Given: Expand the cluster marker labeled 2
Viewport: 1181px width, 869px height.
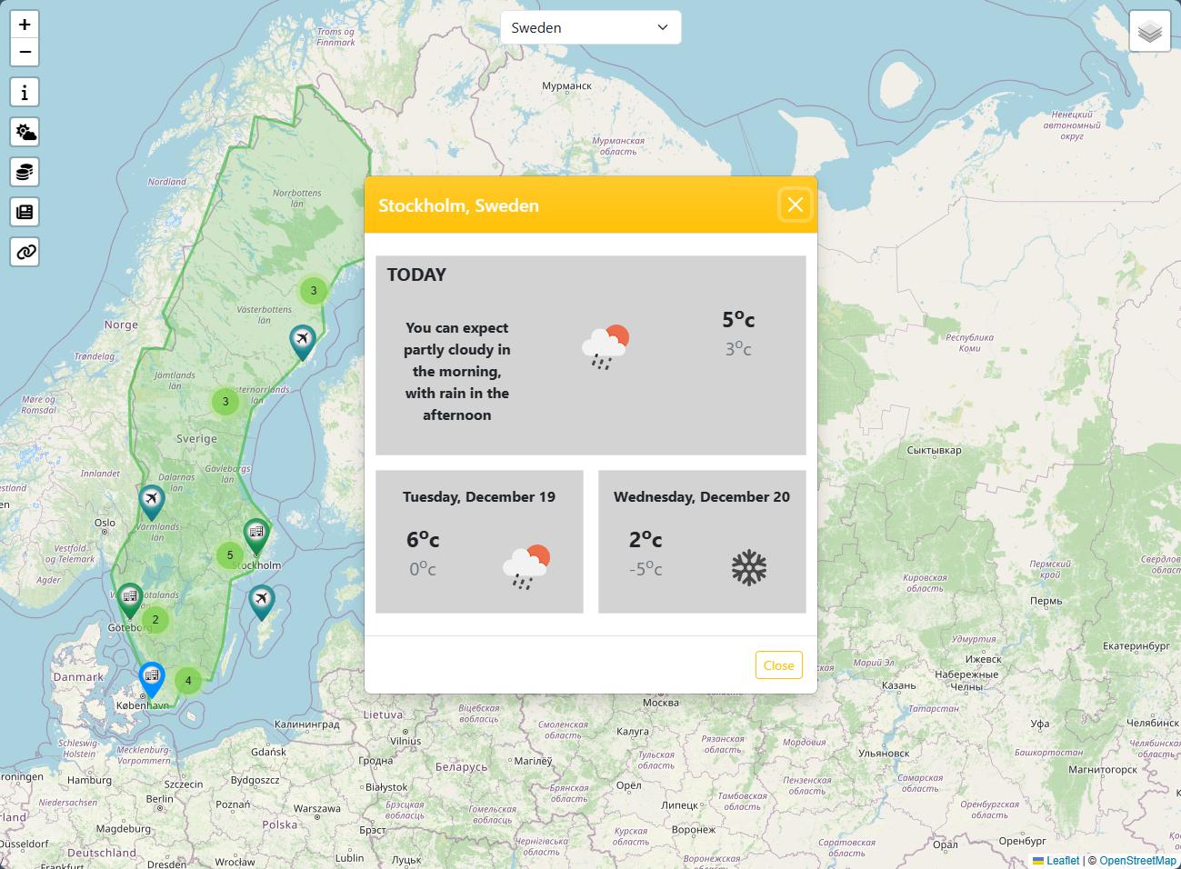Looking at the screenshot, I should [x=155, y=619].
